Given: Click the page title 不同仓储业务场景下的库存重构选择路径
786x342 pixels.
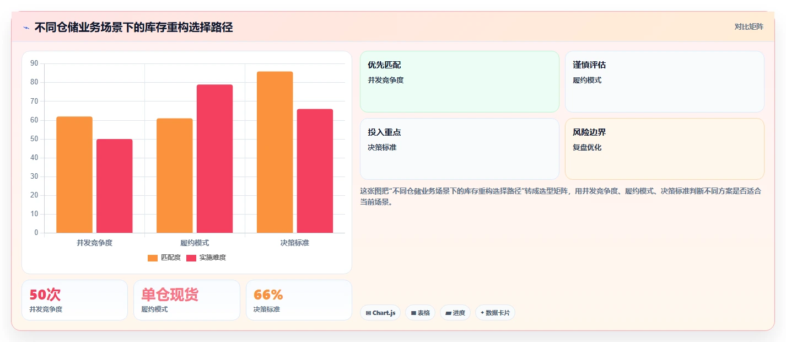Looking at the screenshot, I should point(133,28).
